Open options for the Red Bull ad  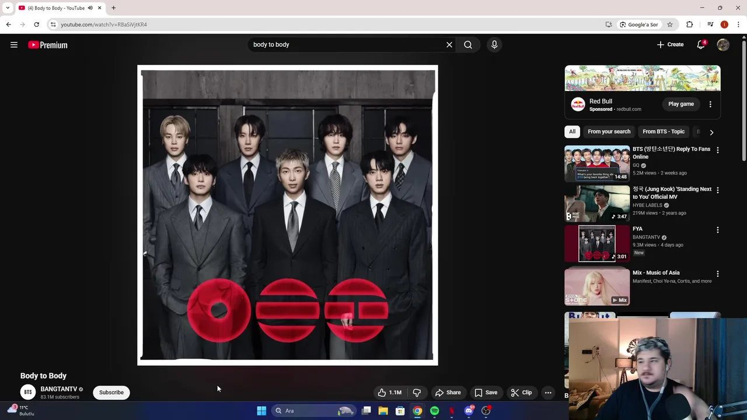coord(710,104)
